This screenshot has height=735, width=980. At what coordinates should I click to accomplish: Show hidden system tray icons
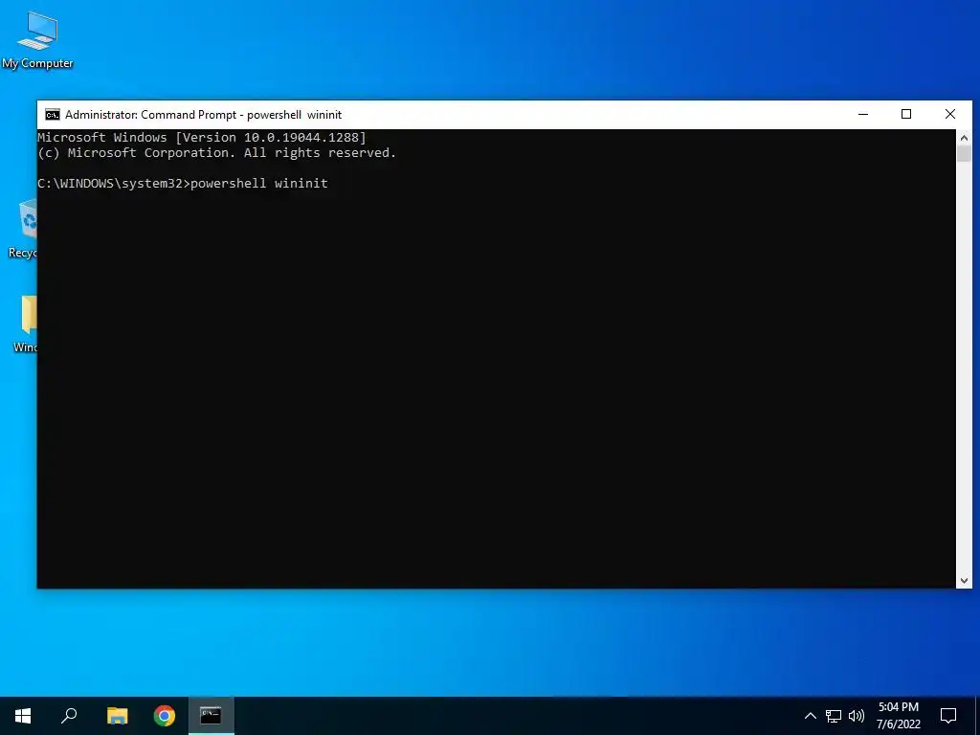click(810, 716)
